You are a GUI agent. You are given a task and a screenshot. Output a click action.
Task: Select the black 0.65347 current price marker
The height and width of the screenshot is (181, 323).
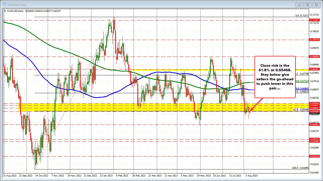314,113
